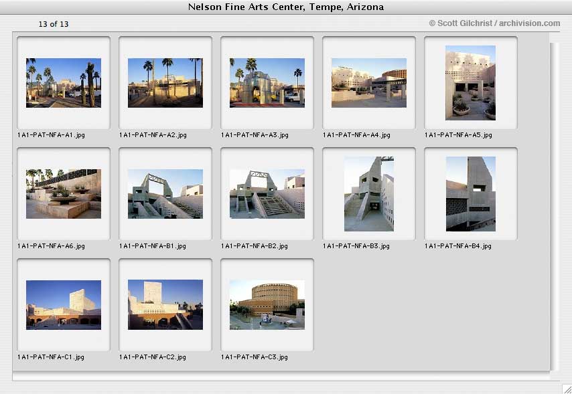Click the filename label 1A1-PAT-NFA-C3.jpg
Screen dimensions: 572x394
coord(255,357)
